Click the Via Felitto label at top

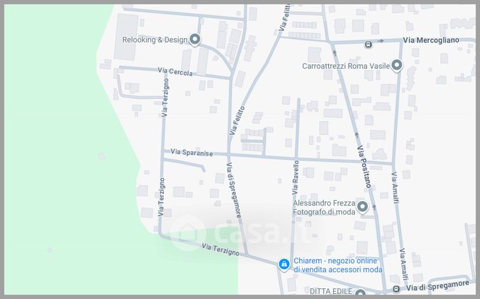coord(283,18)
